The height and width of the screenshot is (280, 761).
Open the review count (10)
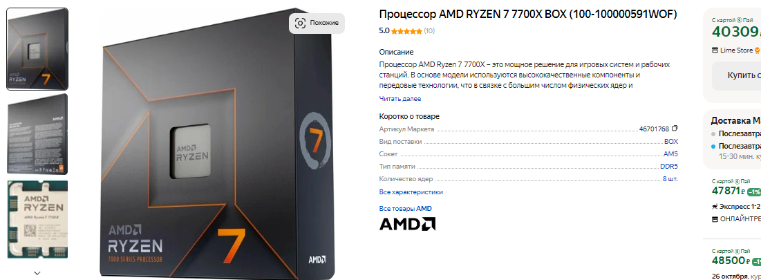429,31
